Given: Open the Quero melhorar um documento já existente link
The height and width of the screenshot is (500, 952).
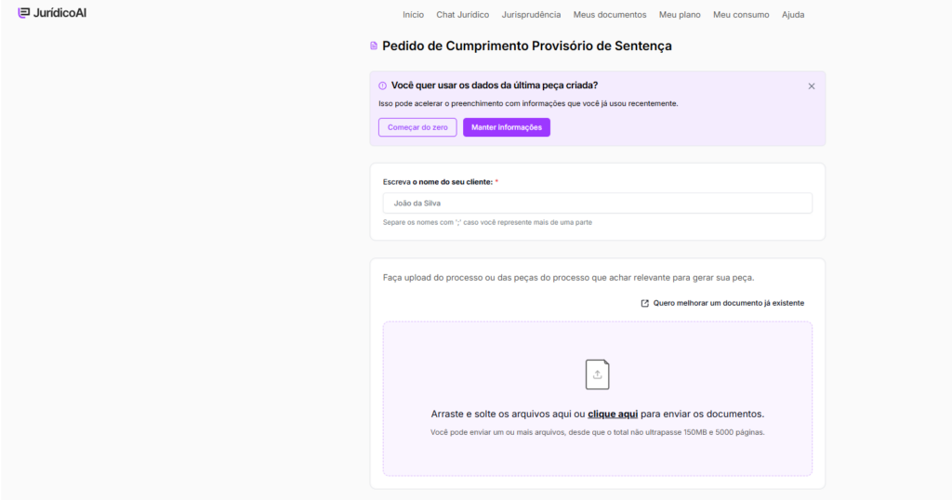Looking at the screenshot, I should (728, 303).
